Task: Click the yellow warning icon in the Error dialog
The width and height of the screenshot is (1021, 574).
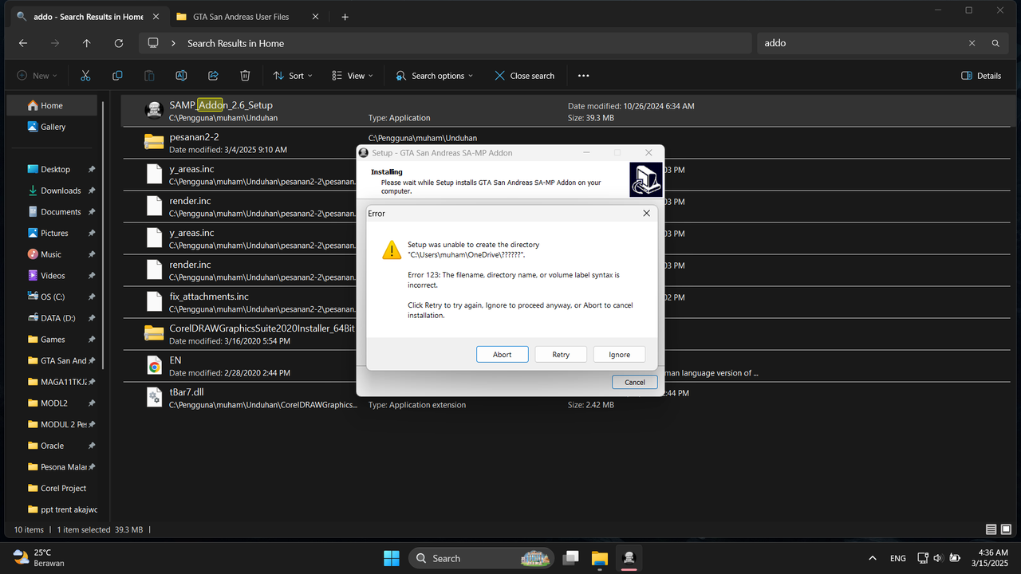Action: point(392,250)
